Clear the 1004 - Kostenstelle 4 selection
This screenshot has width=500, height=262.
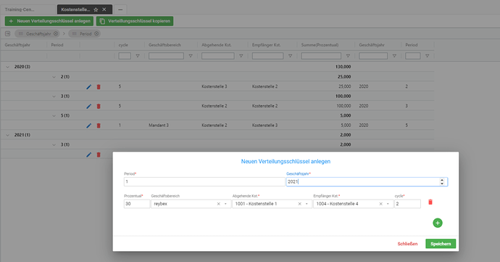pos(380,204)
